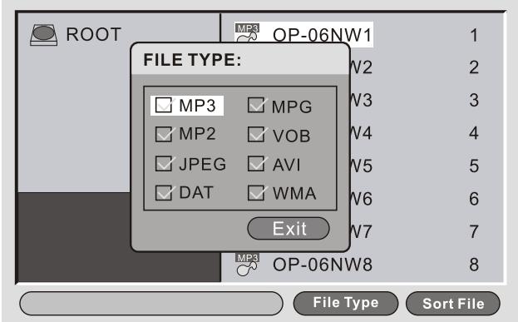The width and height of the screenshot is (518, 322).
Task: Select file OP-06NW8
Action: pyautogui.click(x=323, y=265)
